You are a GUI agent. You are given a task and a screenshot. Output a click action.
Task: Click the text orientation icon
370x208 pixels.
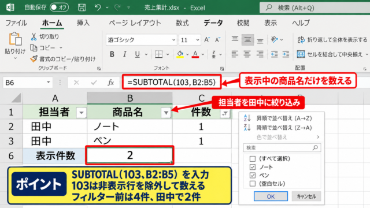point(274,39)
